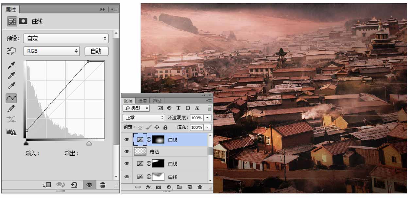Create a new layer group
This screenshot has height=198, width=408.
179,187
